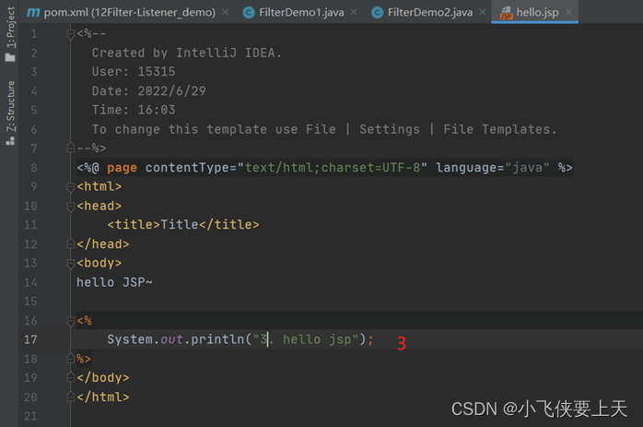Fold the scriptlet block at line 16
The width and height of the screenshot is (643, 427).
[x=71, y=321]
